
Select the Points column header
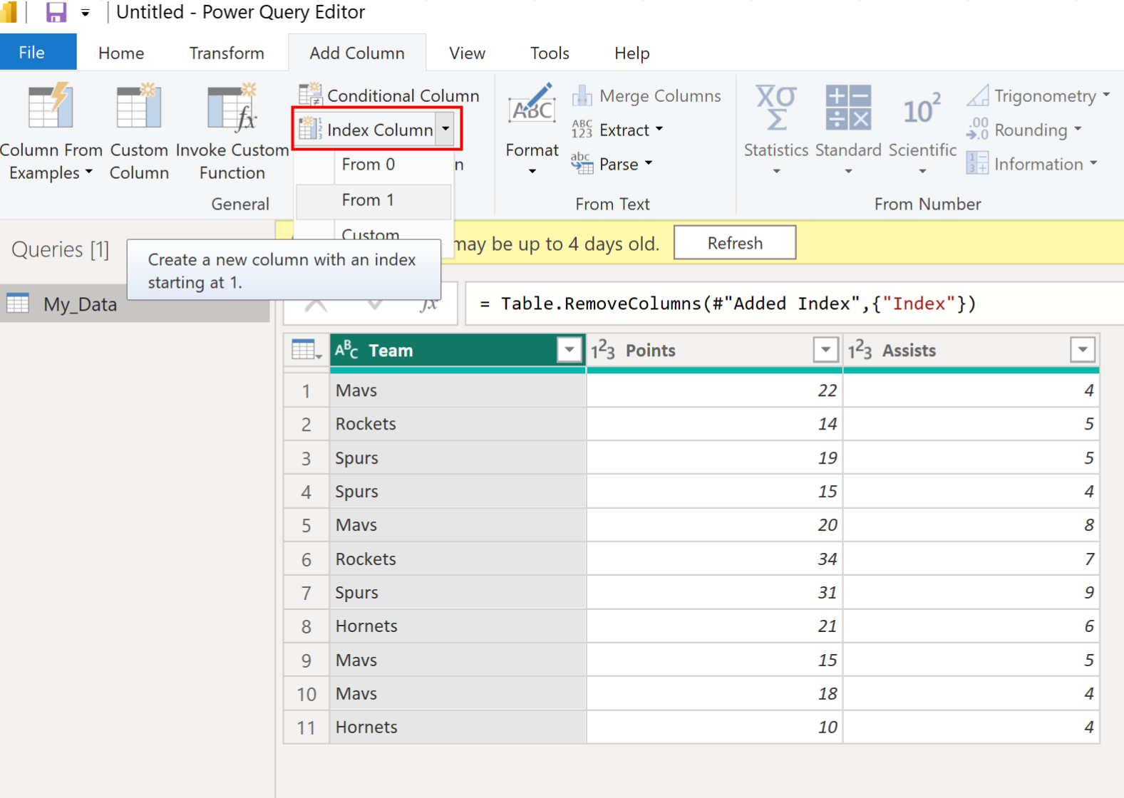[714, 350]
